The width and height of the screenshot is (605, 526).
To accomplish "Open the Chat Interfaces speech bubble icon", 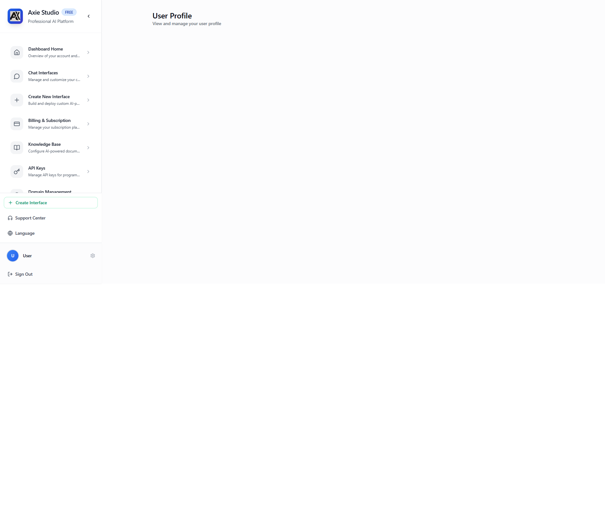I will (x=17, y=76).
